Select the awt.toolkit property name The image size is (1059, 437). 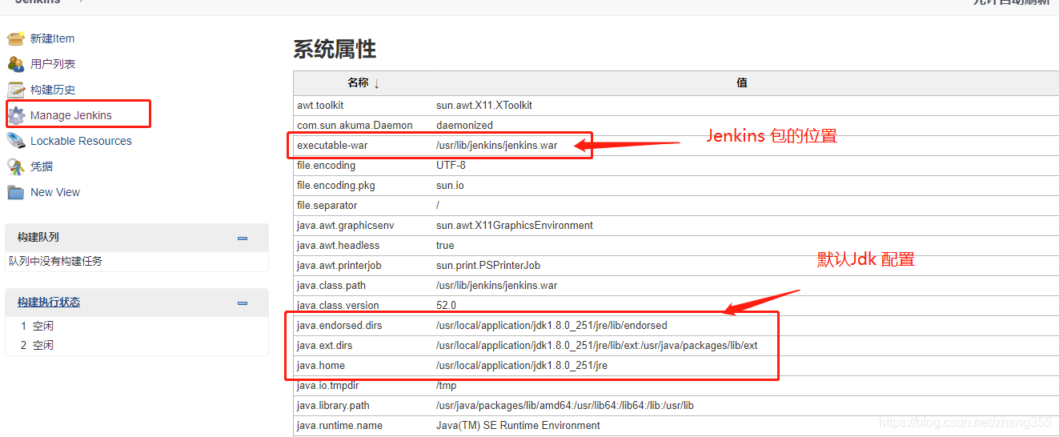(x=320, y=105)
